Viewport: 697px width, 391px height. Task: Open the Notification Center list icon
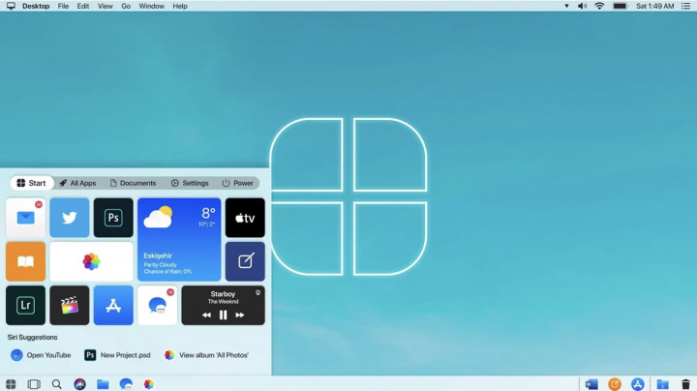point(685,6)
